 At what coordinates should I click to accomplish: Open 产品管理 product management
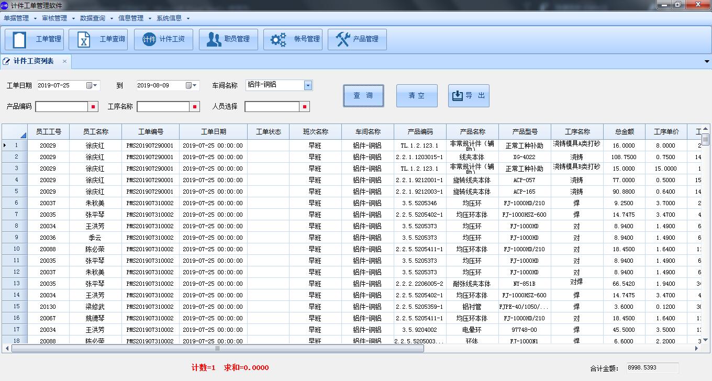357,39
